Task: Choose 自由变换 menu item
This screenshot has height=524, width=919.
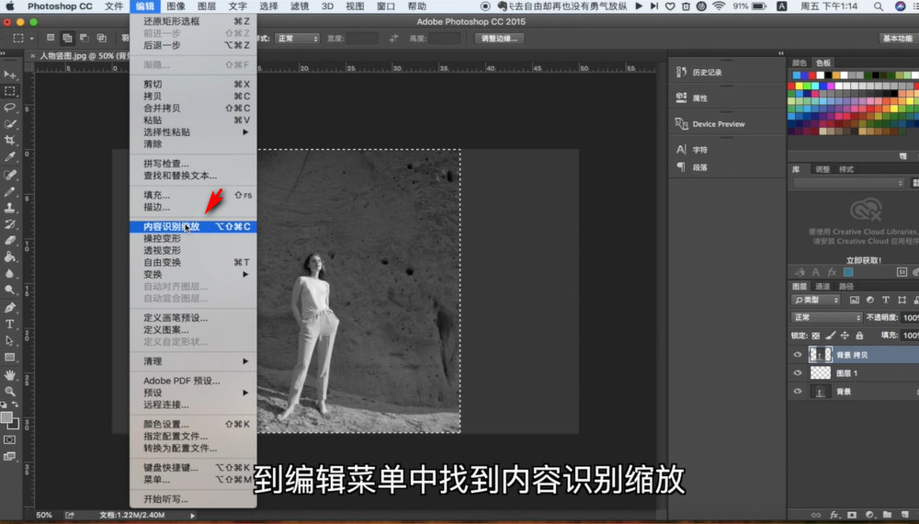Action: (x=193, y=262)
